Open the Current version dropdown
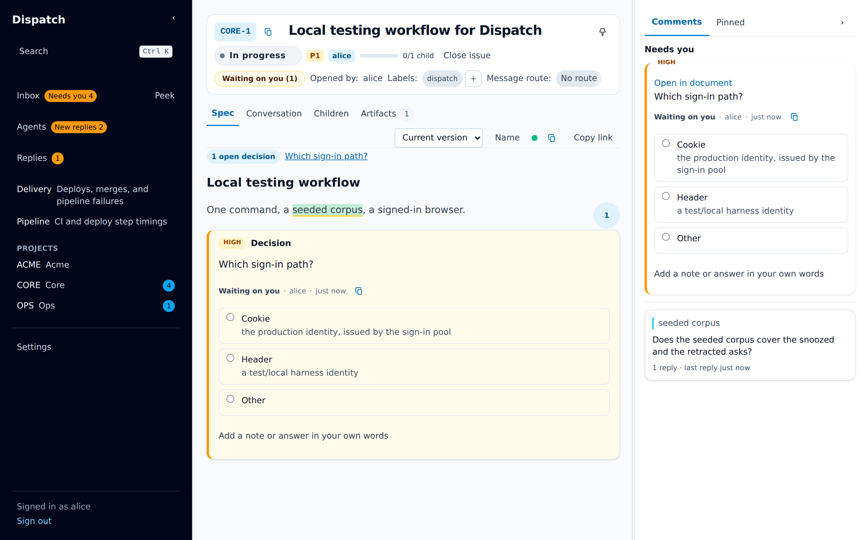 point(439,138)
